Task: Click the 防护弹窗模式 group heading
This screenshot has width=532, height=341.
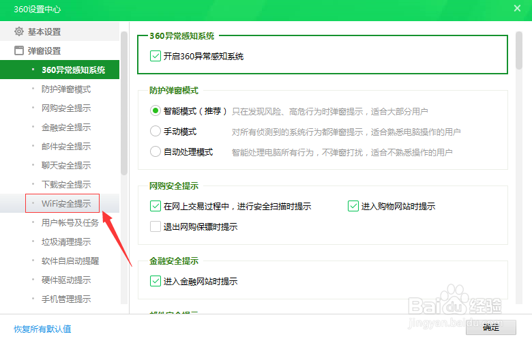Action: [x=174, y=90]
